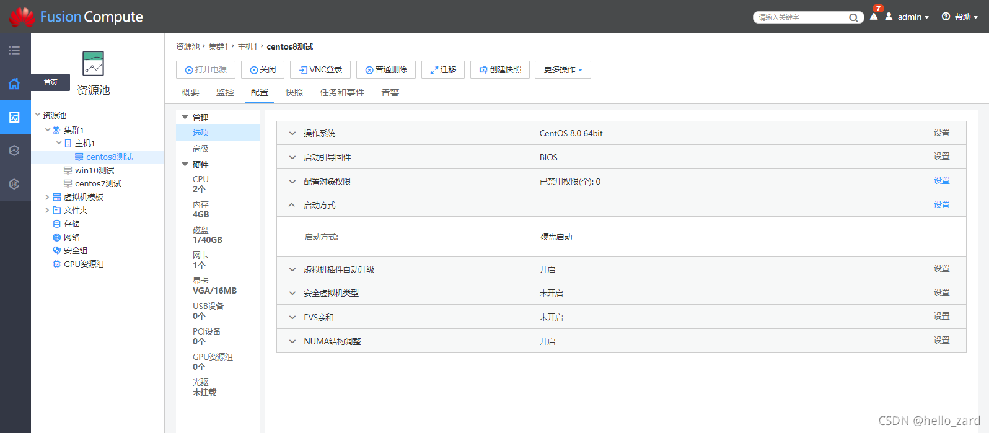The width and height of the screenshot is (989, 433).
Task: Expand the 启动引导固件 row
Action: [292, 157]
